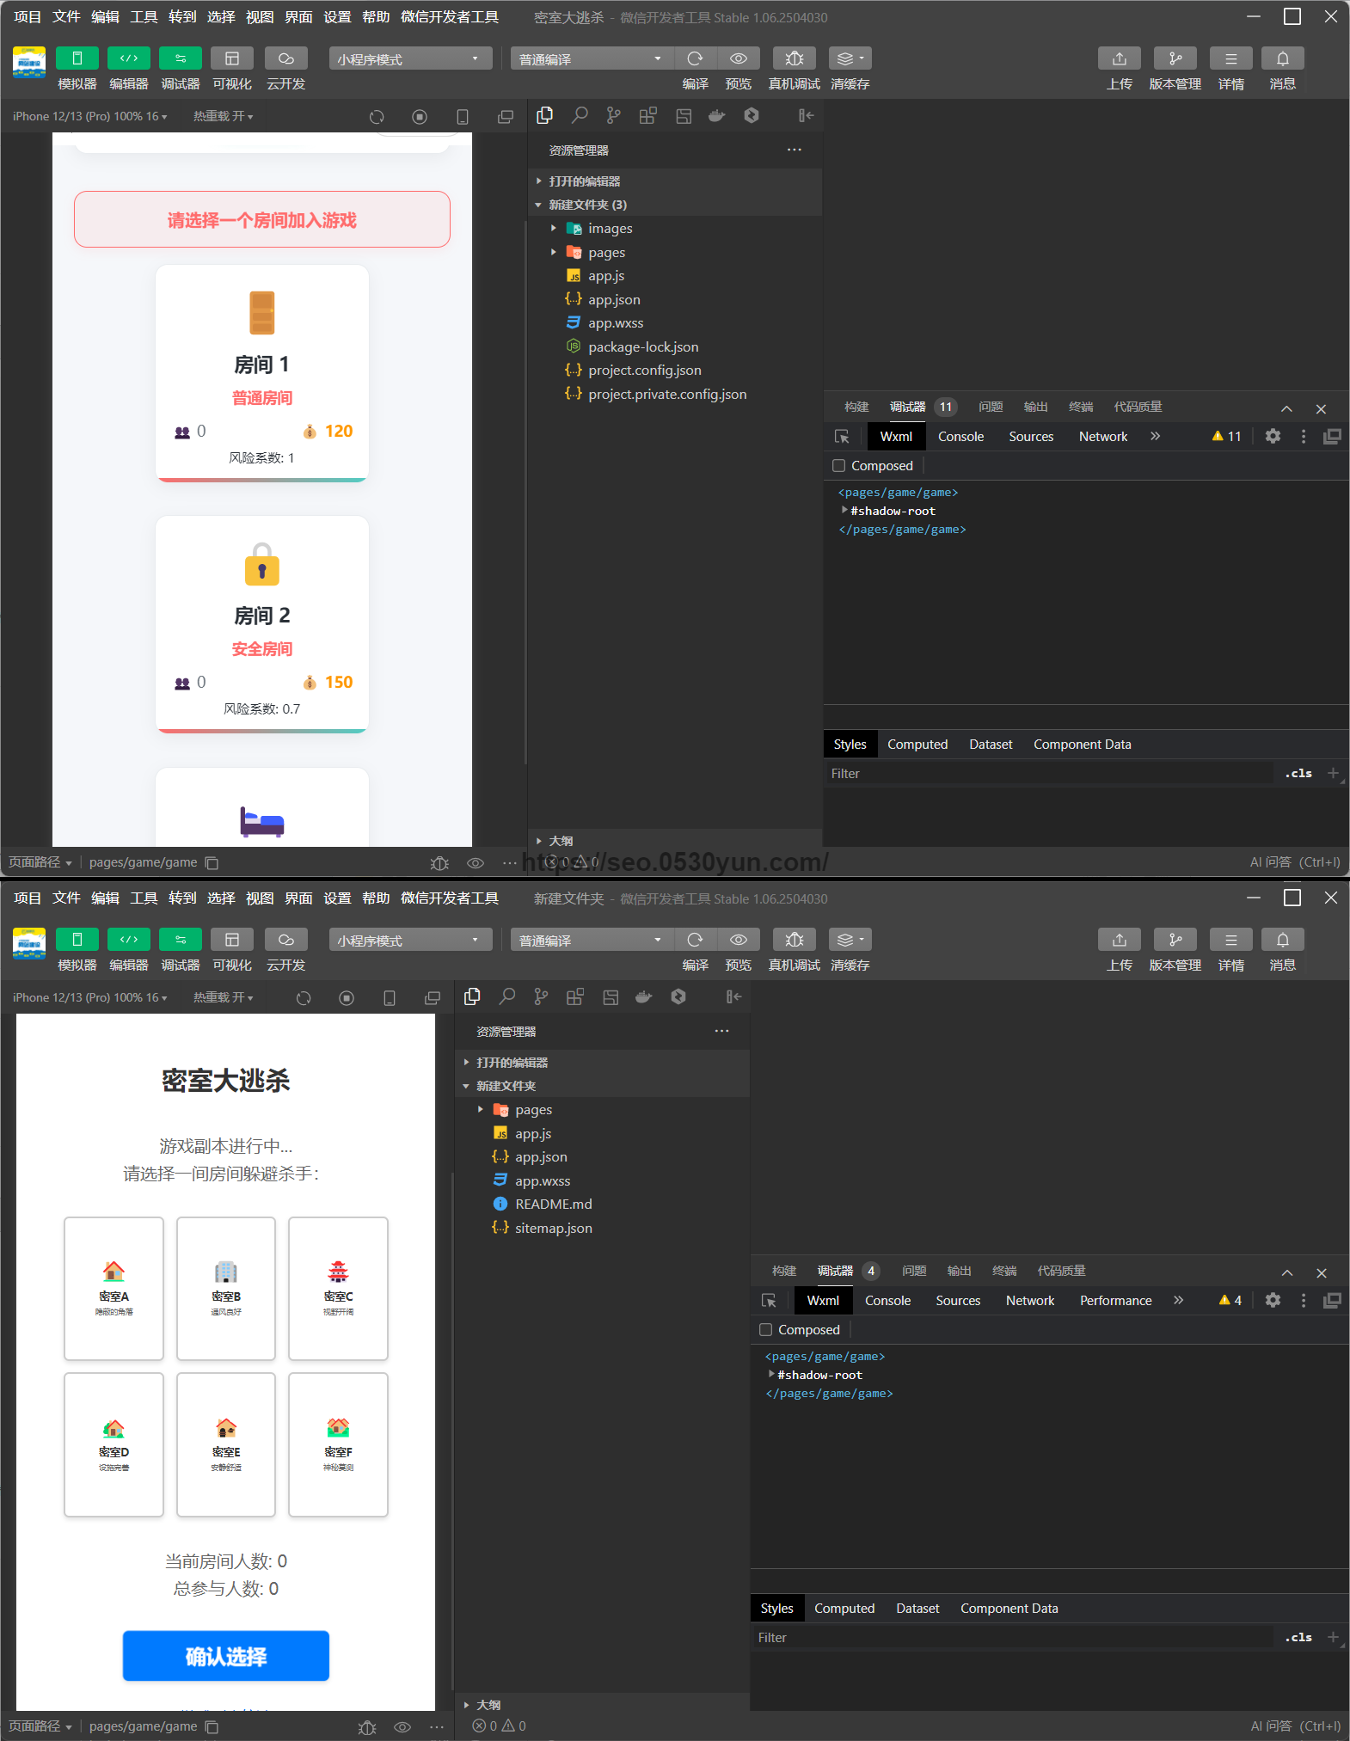Click the 预览 eye icon in the 新建文件夹 window
This screenshot has height=1741, width=1350.
pyautogui.click(x=738, y=940)
